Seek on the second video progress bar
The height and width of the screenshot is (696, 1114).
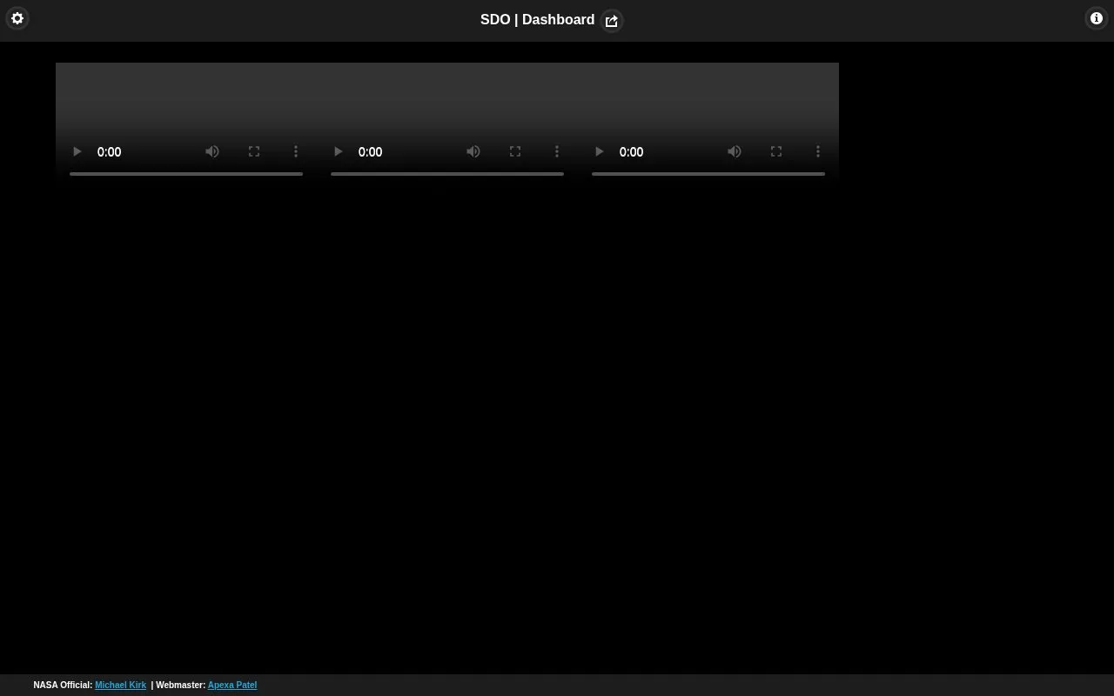coord(447,174)
